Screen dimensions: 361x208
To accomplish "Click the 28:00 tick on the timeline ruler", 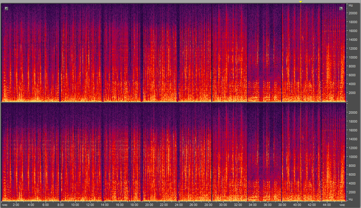I will [x=208, y=205].
